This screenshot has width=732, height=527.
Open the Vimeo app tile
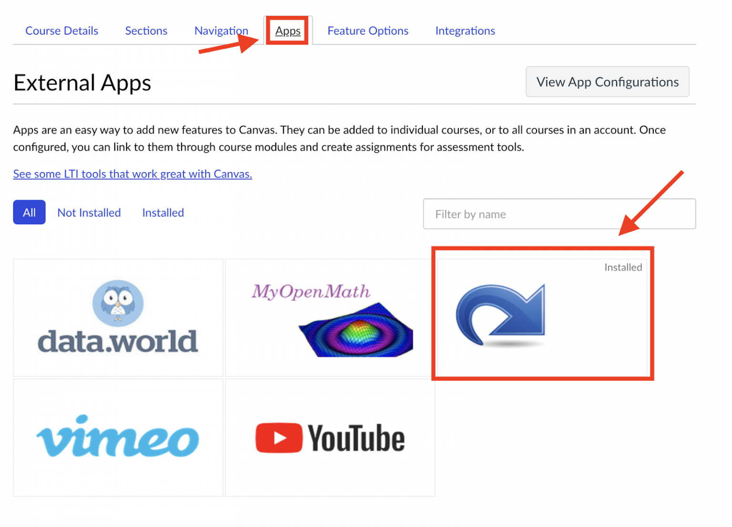118,436
